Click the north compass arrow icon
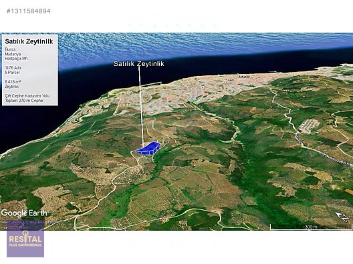The height and width of the screenshot is (264, 353). click(x=342, y=217)
